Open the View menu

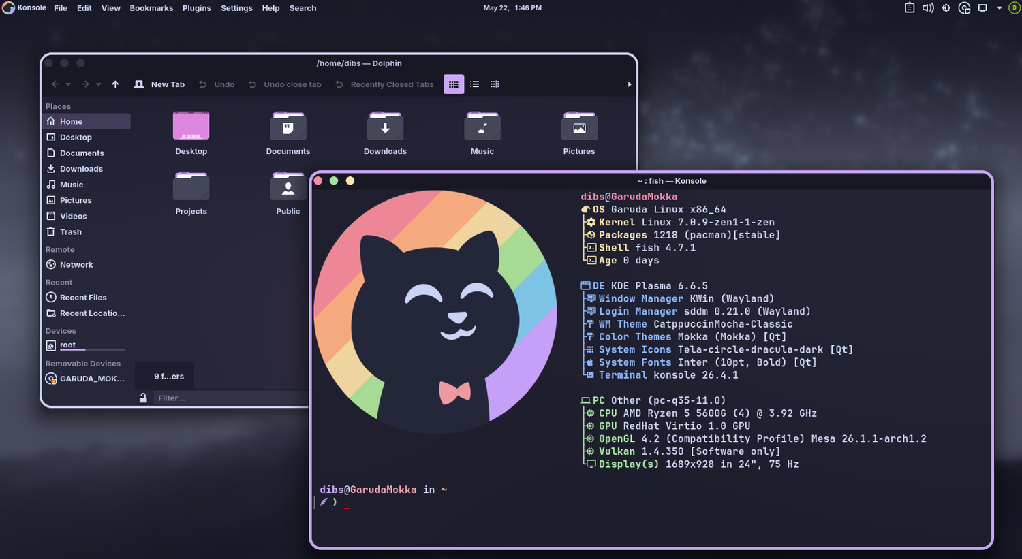pyautogui.click(x=111, y=8)
